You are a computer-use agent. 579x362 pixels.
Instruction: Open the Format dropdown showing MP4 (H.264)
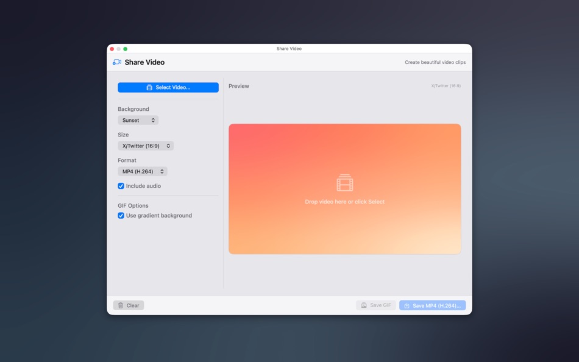click(142, 171)
